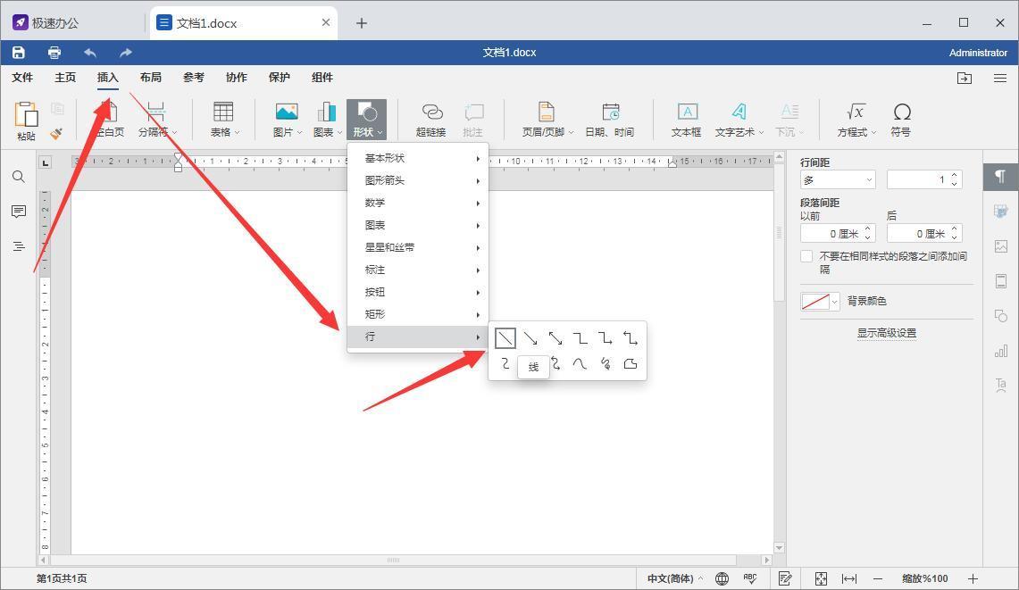Open the 背景颜色 color swatch
The width and height of the screenshot is (1019, 590).
point(820,302)
